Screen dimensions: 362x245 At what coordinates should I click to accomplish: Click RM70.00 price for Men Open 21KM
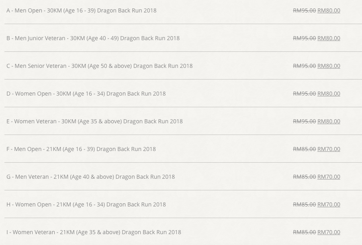(329, 149)
